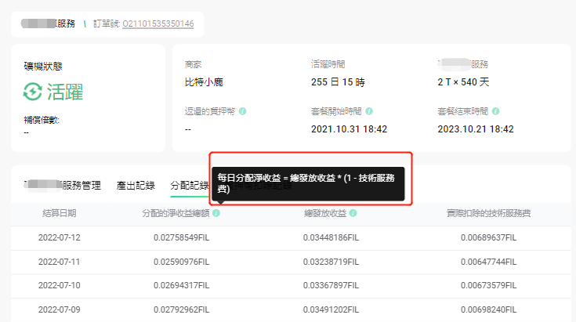Click the 0.02758549FIL net income cell

[181, 237]
